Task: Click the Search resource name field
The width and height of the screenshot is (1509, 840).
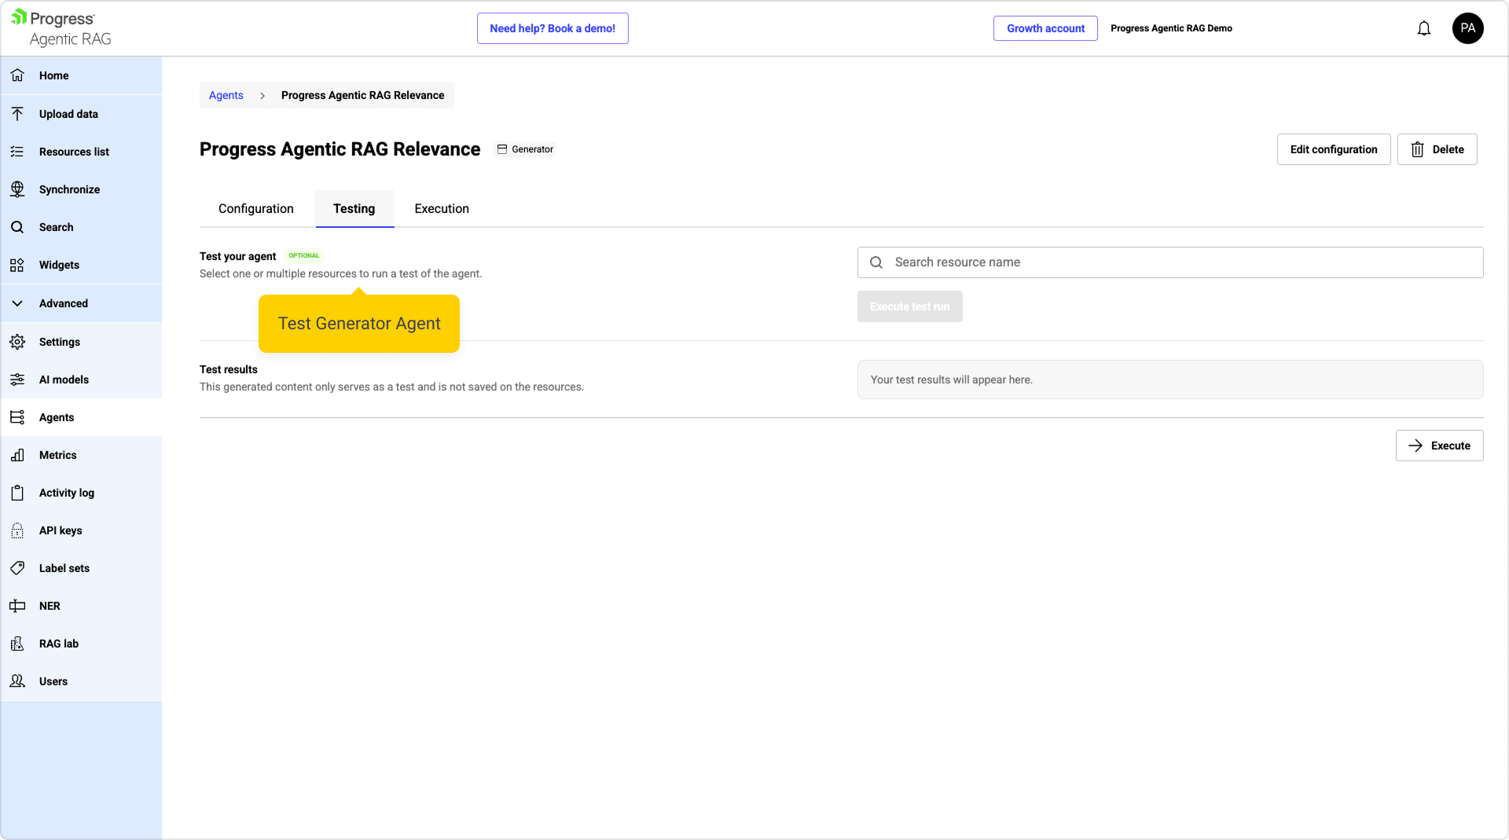Action: (1179, 262)
